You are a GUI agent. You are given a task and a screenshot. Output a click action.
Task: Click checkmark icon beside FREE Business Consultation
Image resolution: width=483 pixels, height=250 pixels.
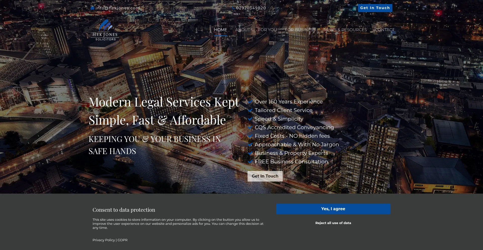tap(250, 162)
